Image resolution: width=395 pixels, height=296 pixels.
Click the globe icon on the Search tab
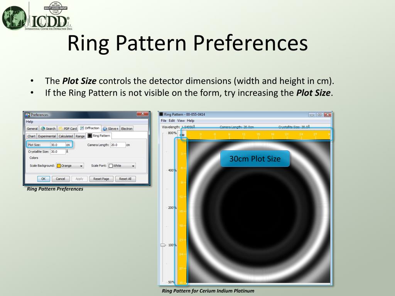(43, 129)
